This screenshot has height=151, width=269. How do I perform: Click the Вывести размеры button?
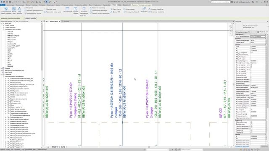31,18
